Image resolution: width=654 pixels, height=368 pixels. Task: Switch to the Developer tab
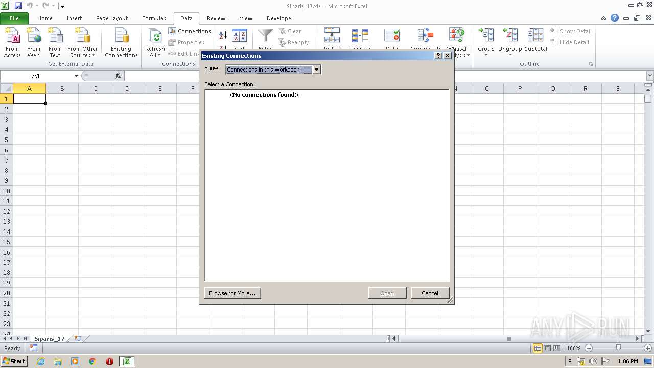(280, 18)
